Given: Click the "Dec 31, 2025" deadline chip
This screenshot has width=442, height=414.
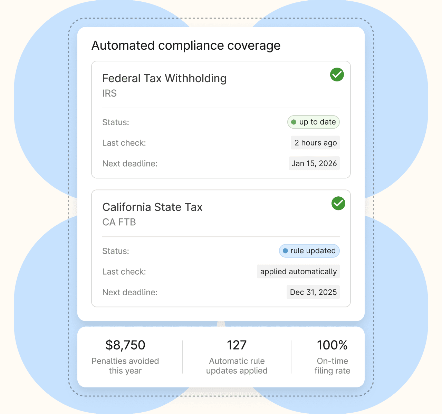Looking at the screenshot, I should (313, 292).
